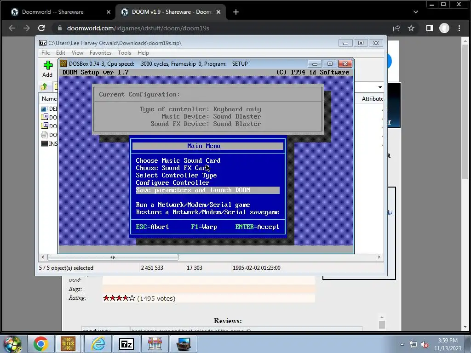Maximize the 7-Zip window

(361, 43)
